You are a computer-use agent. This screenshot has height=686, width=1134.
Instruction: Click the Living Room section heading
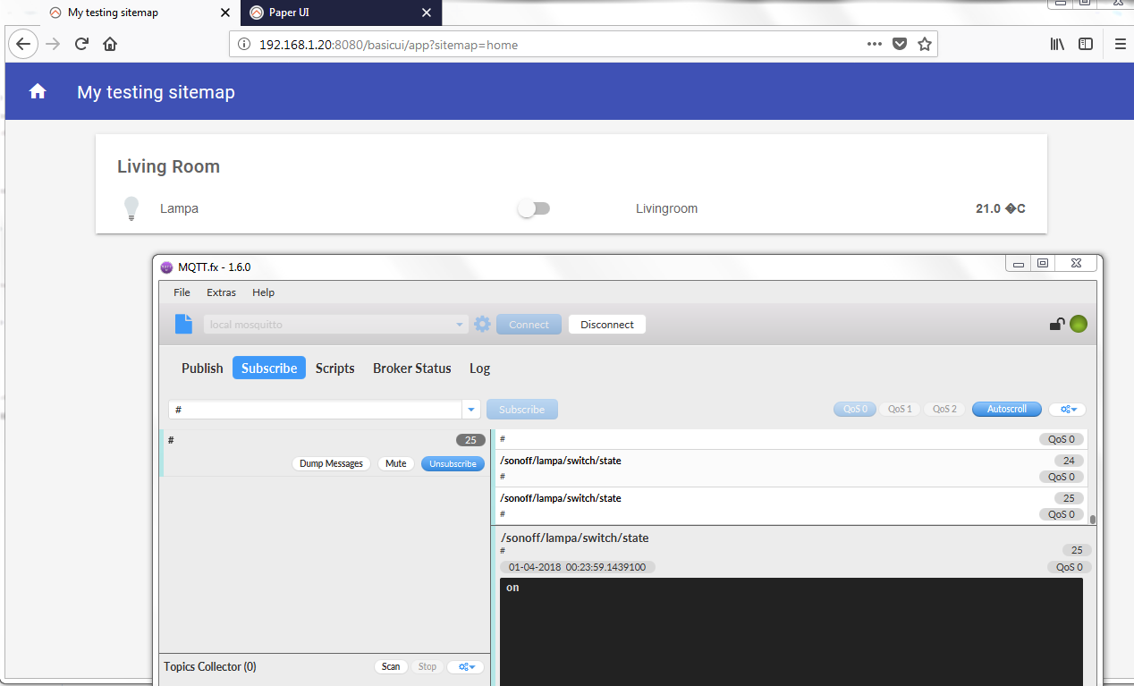(x=168, y=166)
